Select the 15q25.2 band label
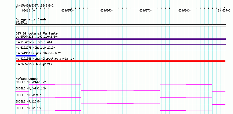This screenshot has height=114, width=233. pyautogui.click(x=21, y=23)
